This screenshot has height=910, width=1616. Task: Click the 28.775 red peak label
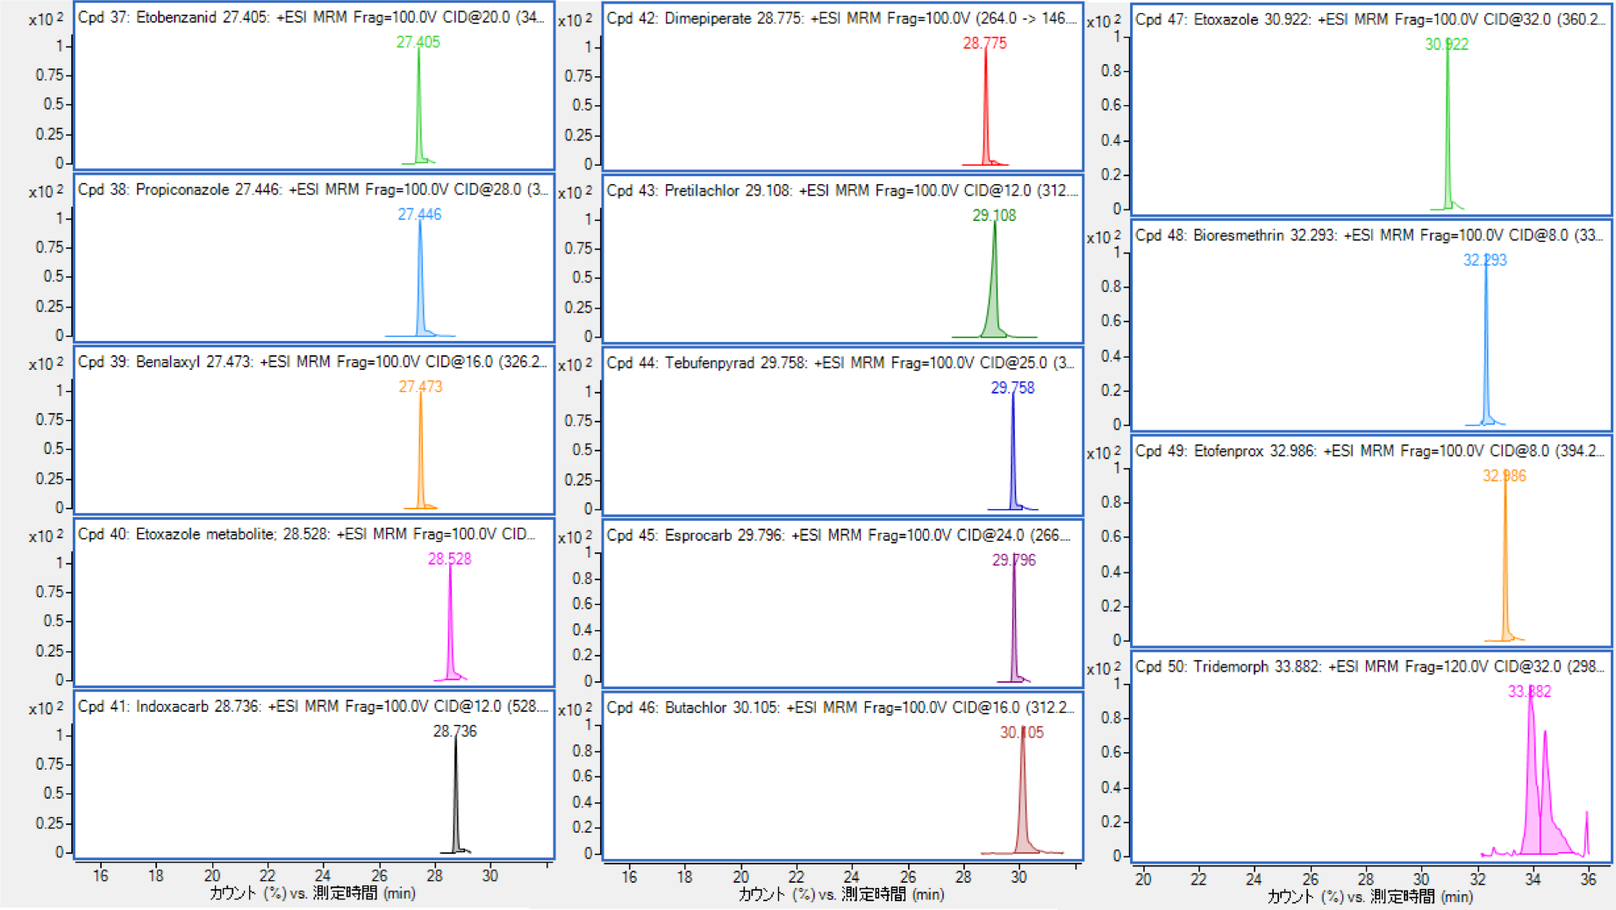985,43
